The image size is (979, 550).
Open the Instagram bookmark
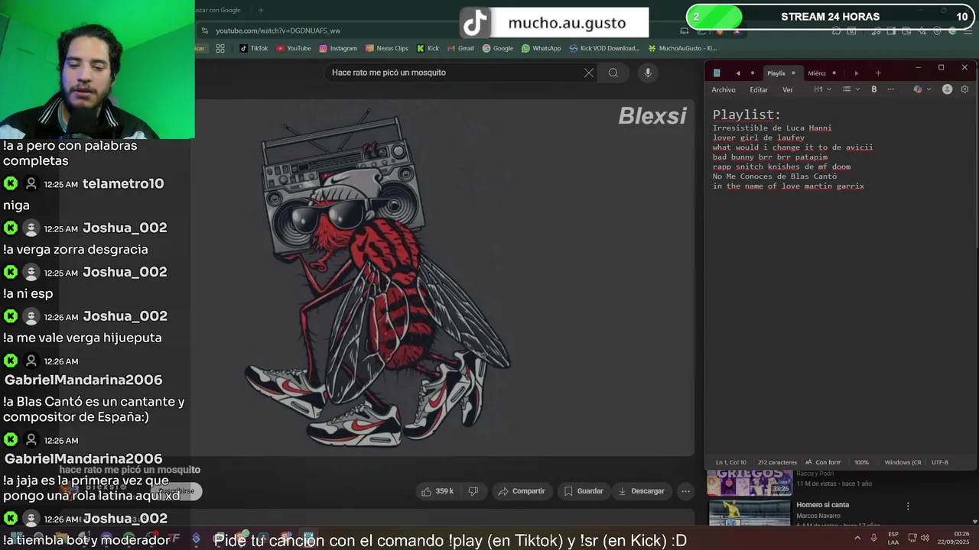(x=338, y=48)
